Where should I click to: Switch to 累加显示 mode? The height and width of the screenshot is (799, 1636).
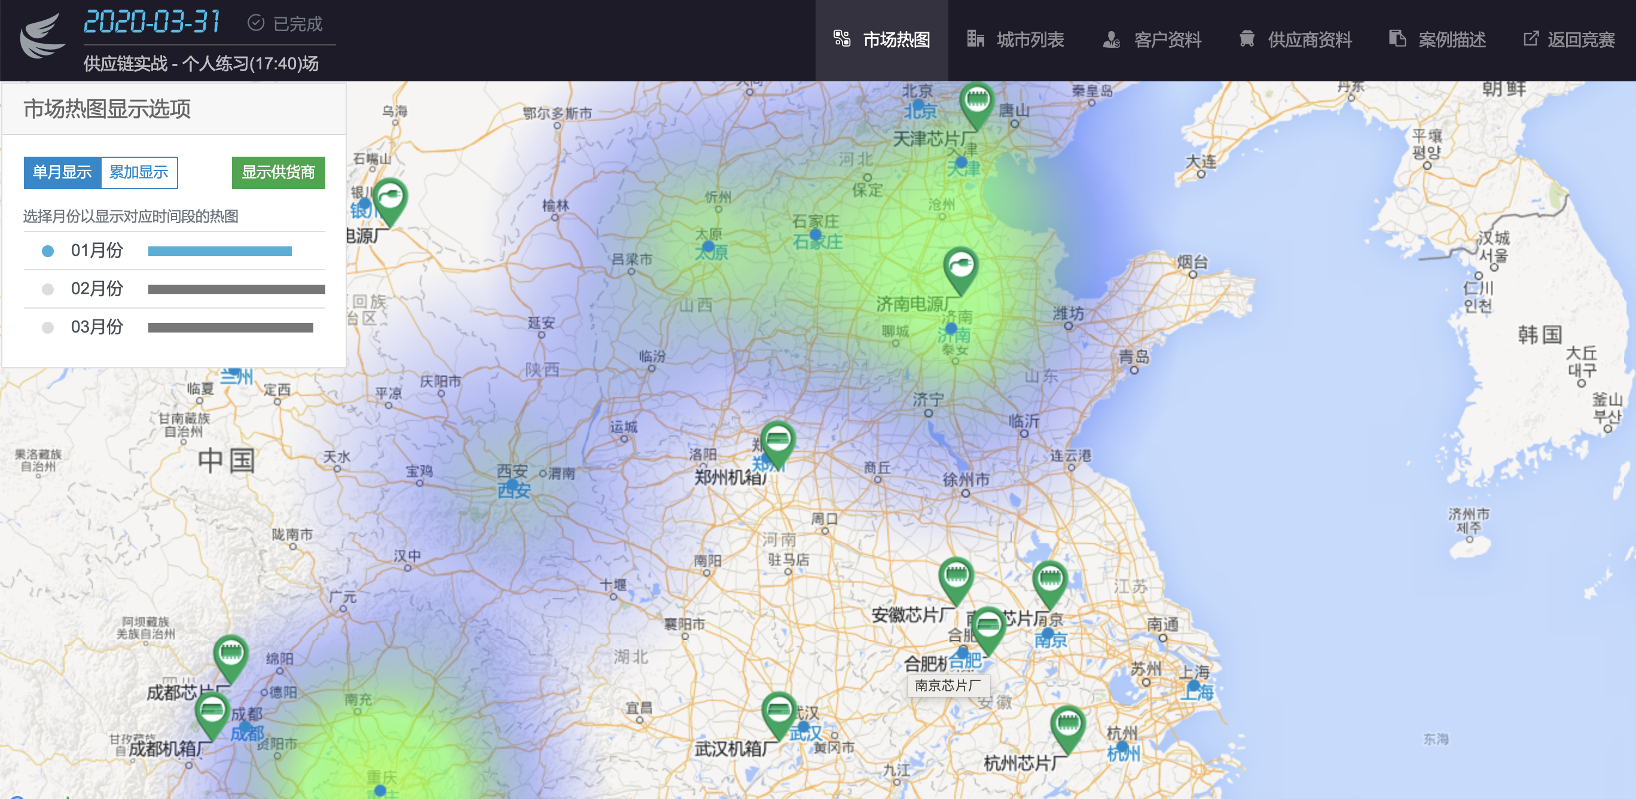(139, 172)
